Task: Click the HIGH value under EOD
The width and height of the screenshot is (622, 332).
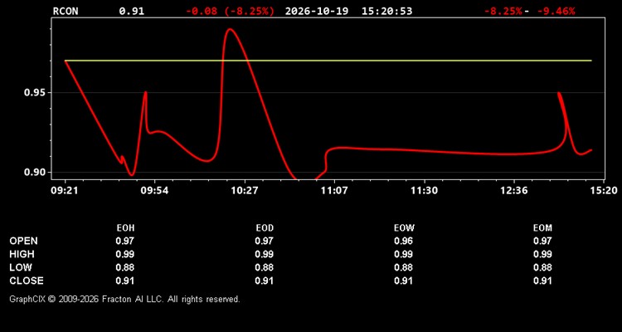Action: click(x=265, y=254)
